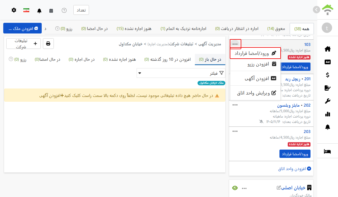Viewport: 338px width, 197px height.
Task: Click warning icon in yellow notice
Action: [x=217, y=96]
